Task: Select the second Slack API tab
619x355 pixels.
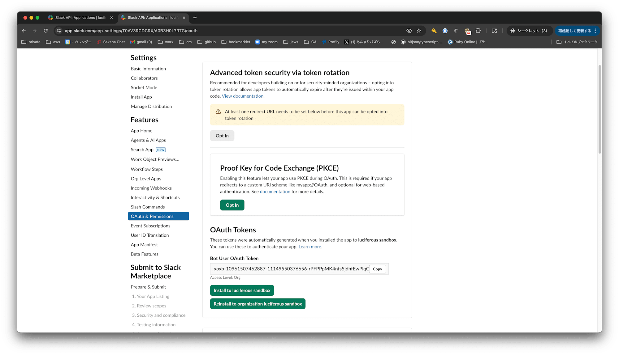Action: point(153,18)
